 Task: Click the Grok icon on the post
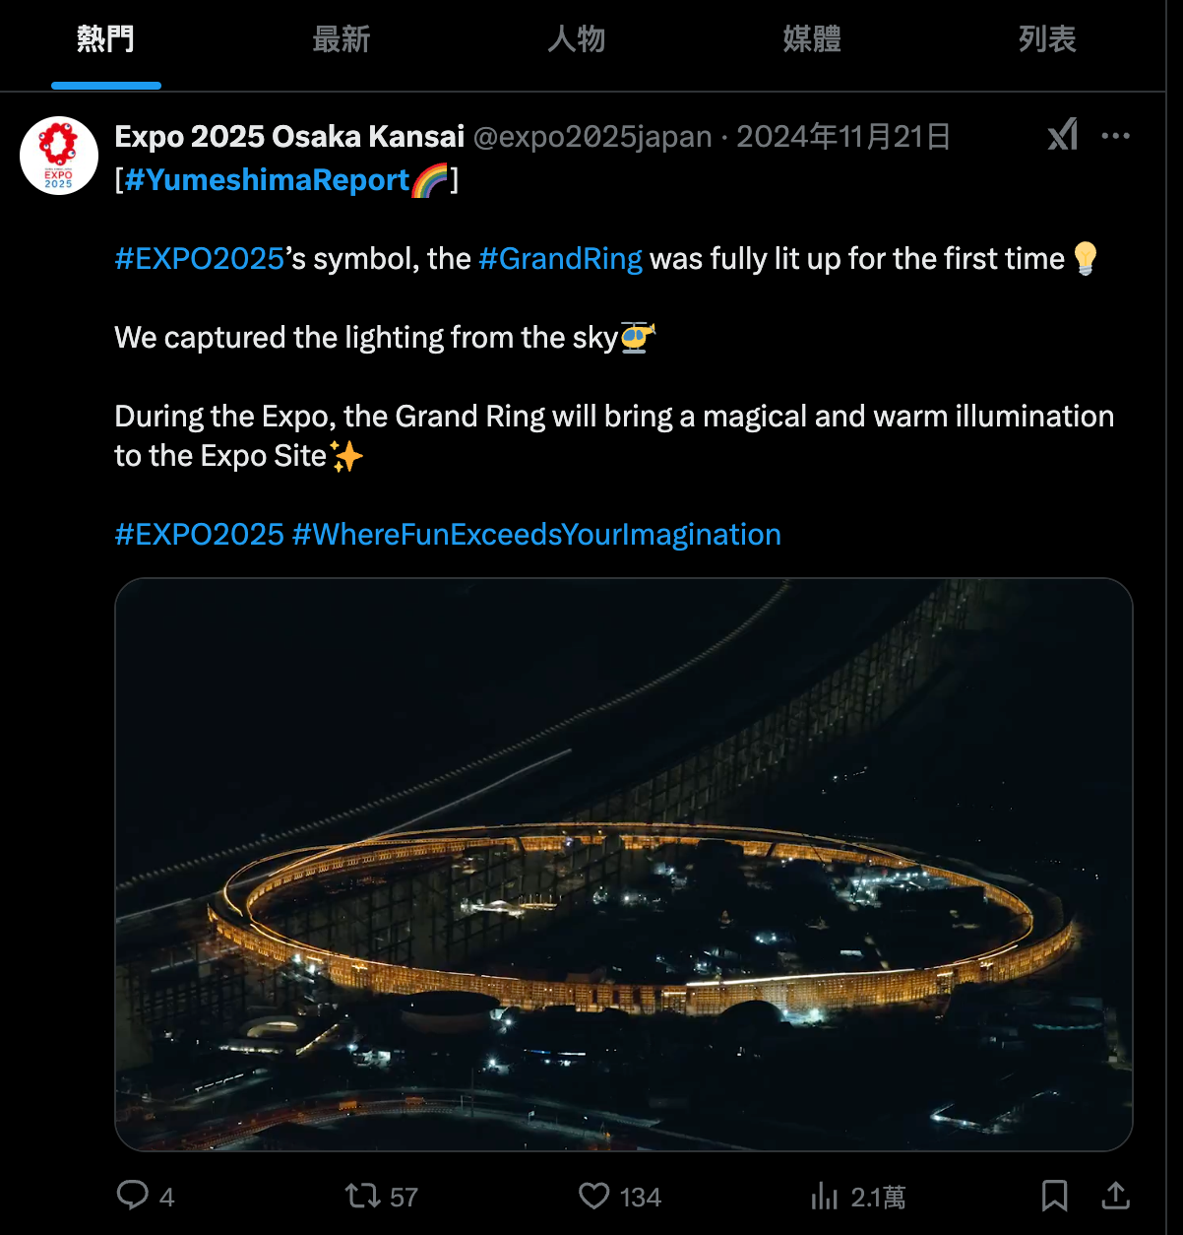[x=1063, y=135]
